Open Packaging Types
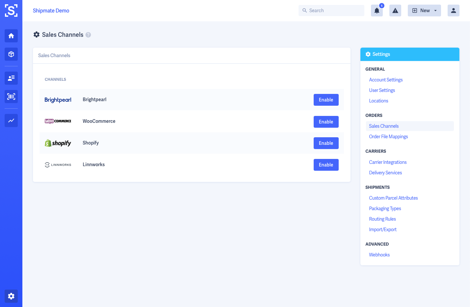The image size is (470, 307). [x=385, y=208]
